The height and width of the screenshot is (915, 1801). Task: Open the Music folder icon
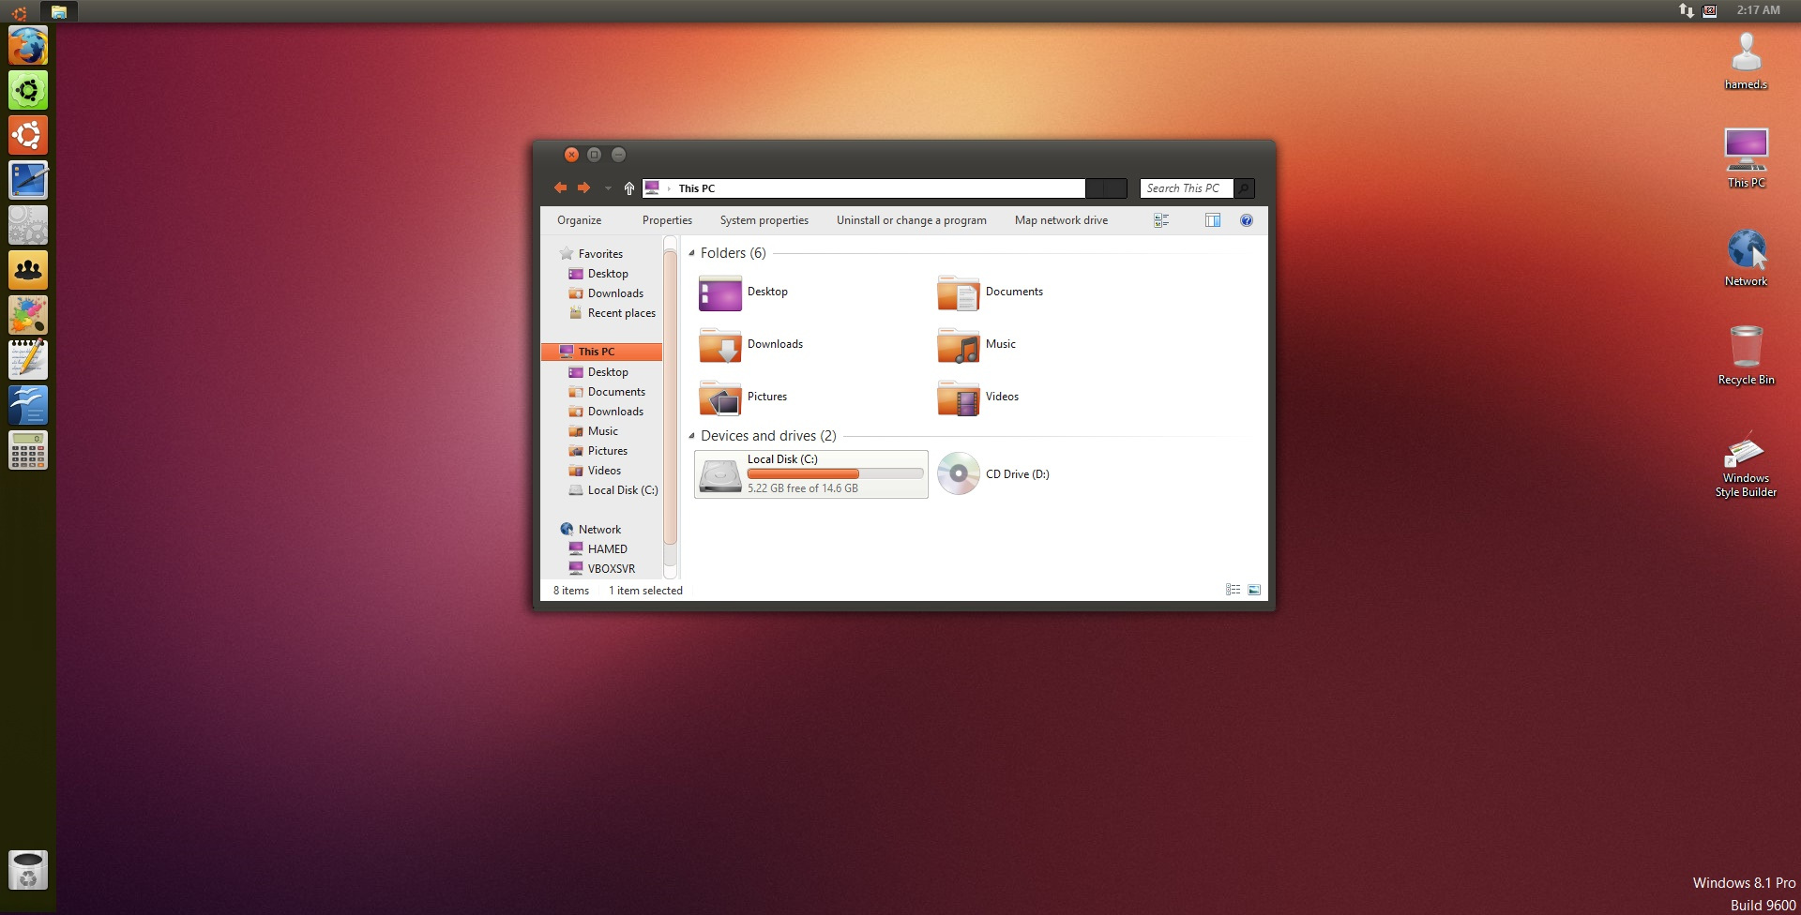pos(958,345)
